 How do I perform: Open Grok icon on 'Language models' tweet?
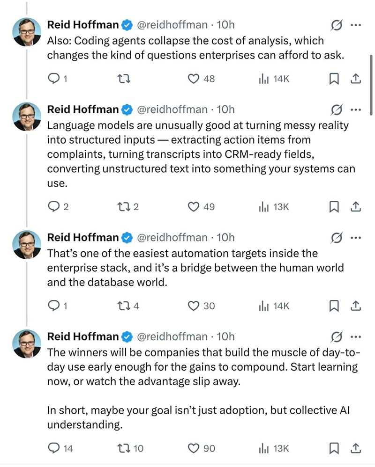(x=337, y=109)
